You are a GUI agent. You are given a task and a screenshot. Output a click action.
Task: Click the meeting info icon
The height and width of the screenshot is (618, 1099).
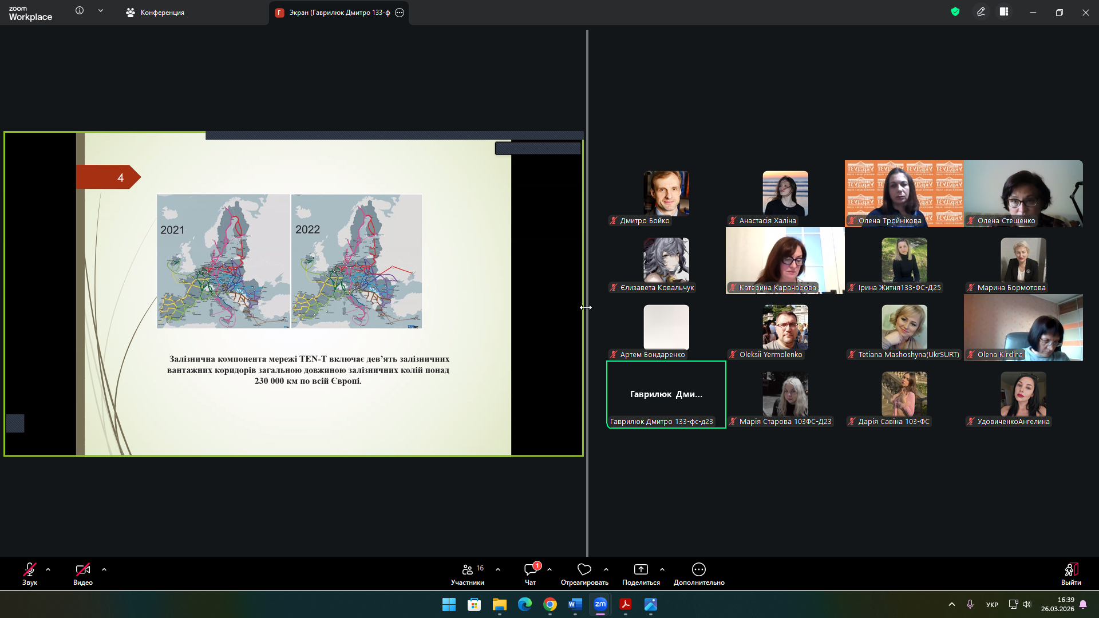click(x=80, y=11)
